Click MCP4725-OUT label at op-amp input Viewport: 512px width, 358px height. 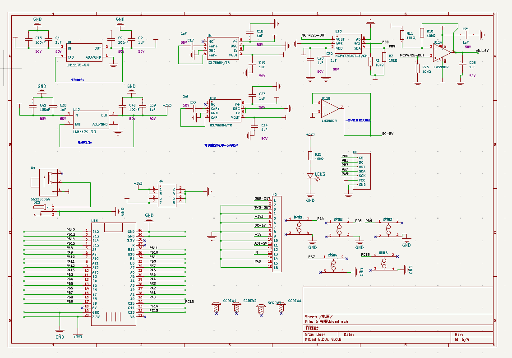click(412, 55)
